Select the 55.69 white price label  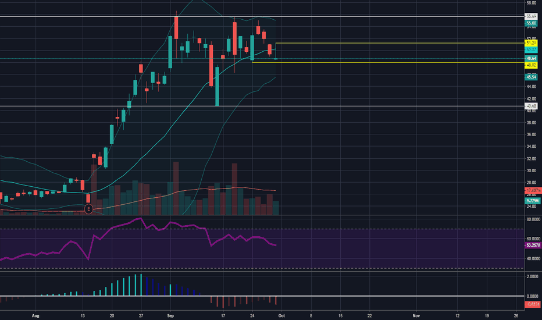[532, 16]
